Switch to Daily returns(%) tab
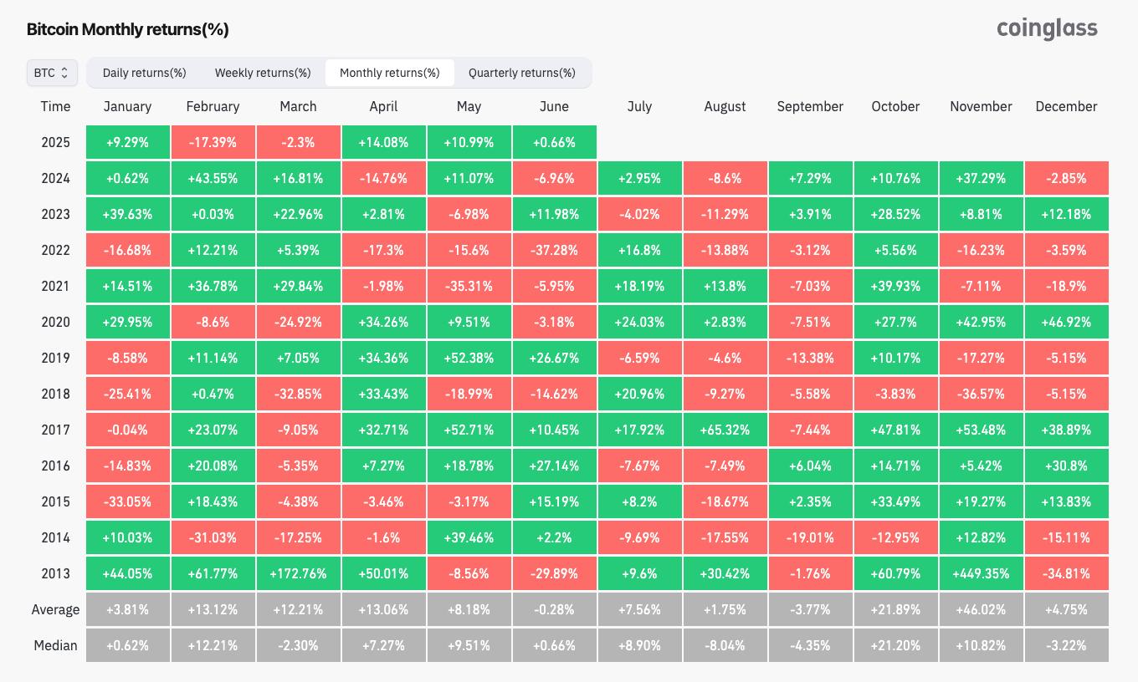This screenshot has width=1138, height=682. click(144, 73)
